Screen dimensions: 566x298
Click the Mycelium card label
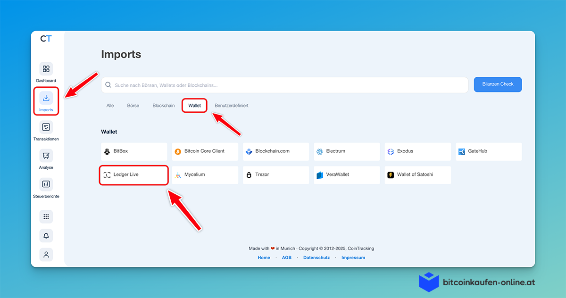pyautogui.click(x=195, y=174)
